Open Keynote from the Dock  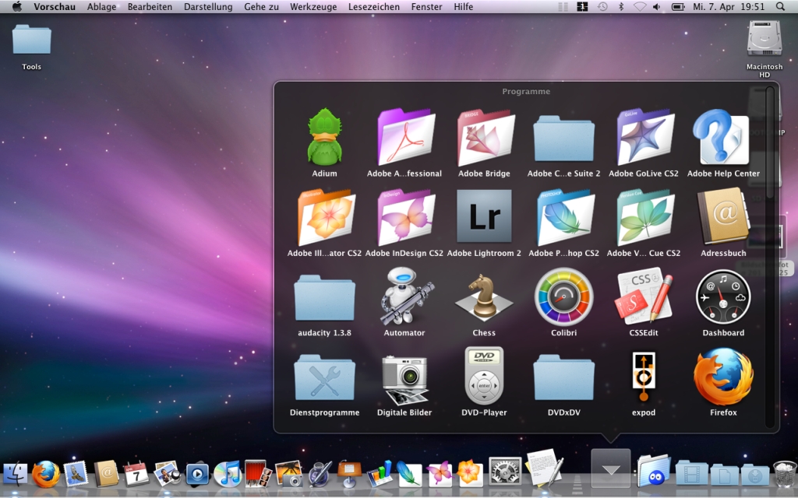coord(349,474)
